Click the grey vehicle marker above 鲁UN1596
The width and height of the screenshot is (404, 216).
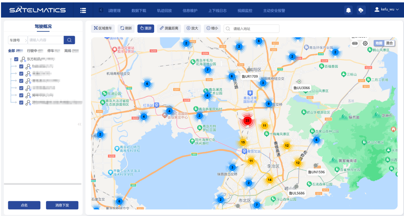pos(316,166)
